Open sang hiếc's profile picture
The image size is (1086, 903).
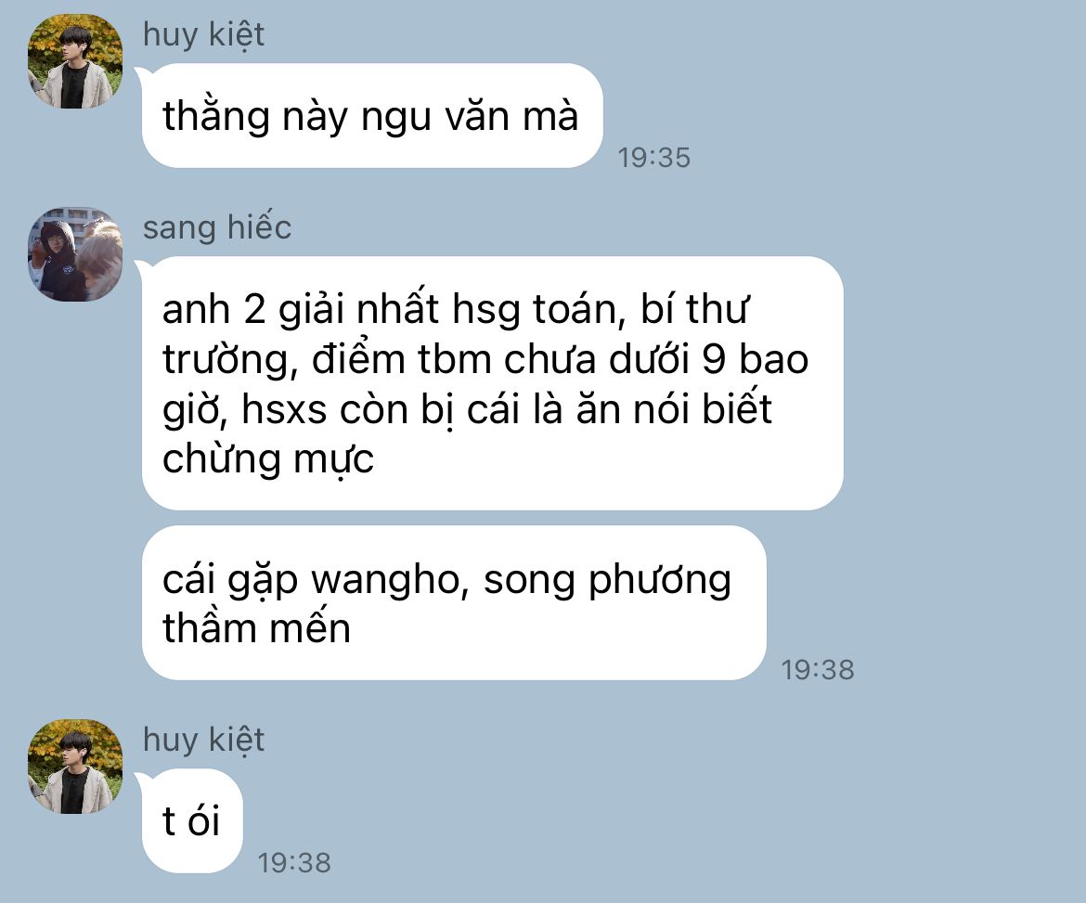[x=75, y=254]
